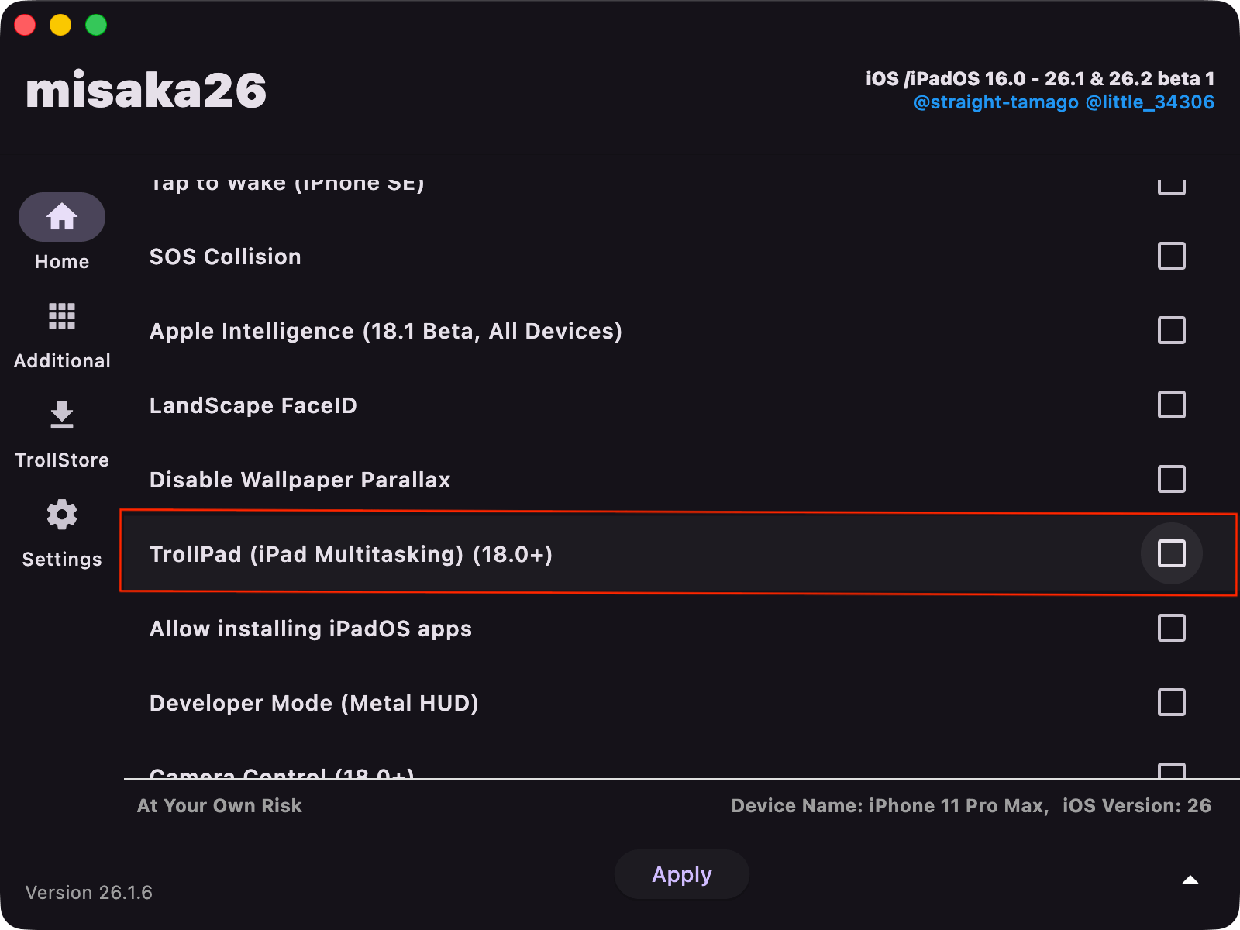Screen dimensions: 1240x930
Task: Expand the bottom-right up arrow
Action: (1190, 880)
